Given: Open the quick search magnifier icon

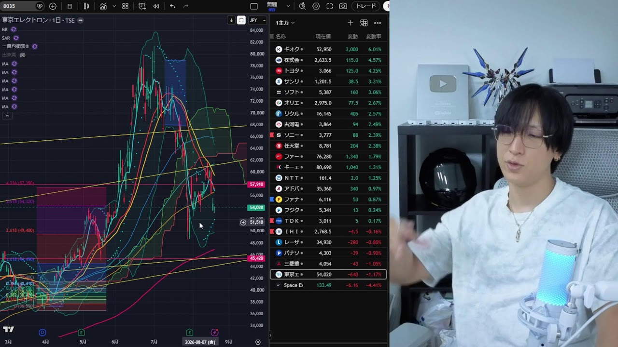Looking at the screenshot, I should point(302,6).
